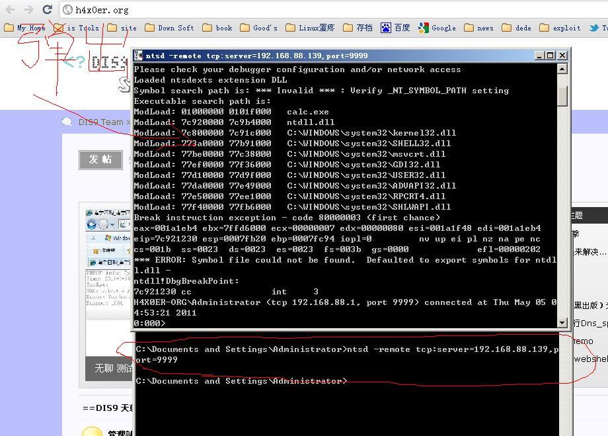Screen dimensions: 608x436
Task: Click the RPCRT4.dll ModLoad line
Action: click(289, 196)
